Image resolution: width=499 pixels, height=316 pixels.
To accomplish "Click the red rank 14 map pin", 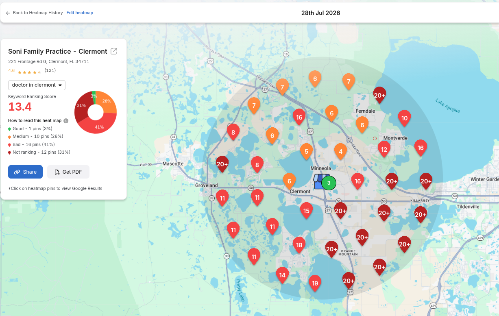I will pyautogui.click(x=282, y=275).
